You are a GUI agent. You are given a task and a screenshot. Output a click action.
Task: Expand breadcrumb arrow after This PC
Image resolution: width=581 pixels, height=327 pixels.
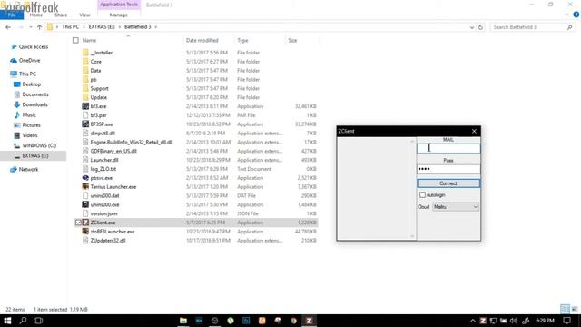[x=84, y=27]
